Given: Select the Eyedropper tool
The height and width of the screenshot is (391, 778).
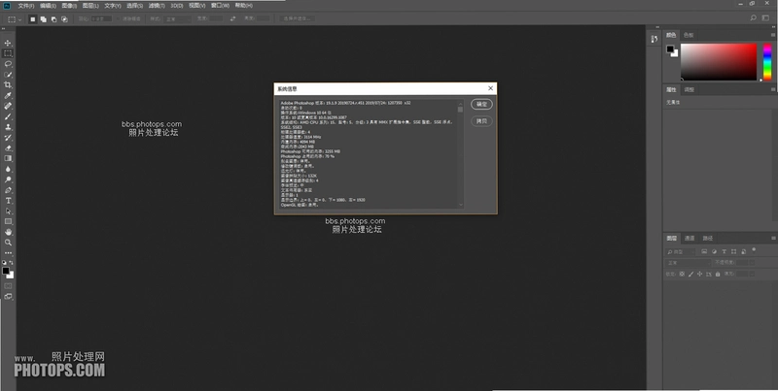Looking at the screenshot, I should point(8,95).
